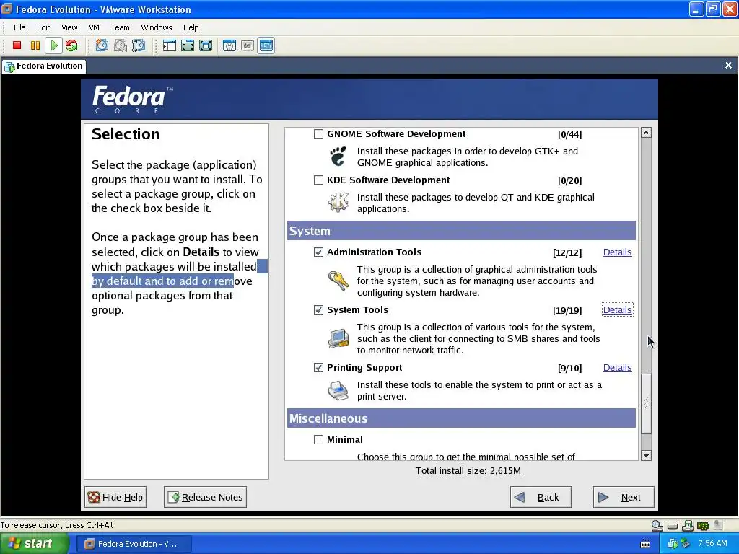Screen dimensions: 739x554
Task: Uncheck the Printing Support checkbox
Action: (318, 367)
